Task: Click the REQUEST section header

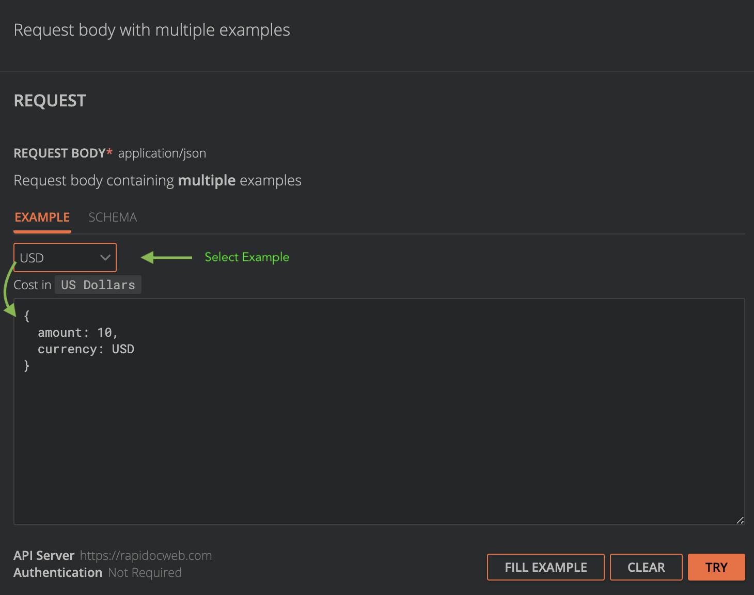Action: tap(50, 100)
